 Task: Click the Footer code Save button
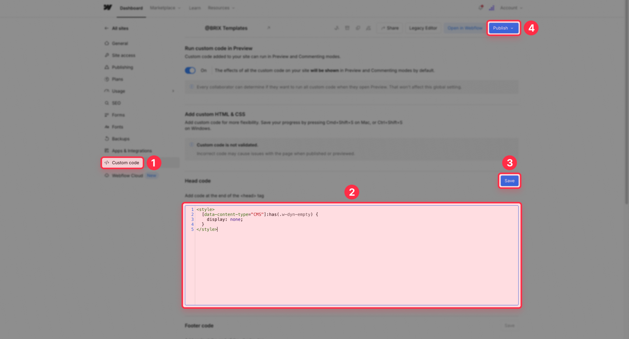click(509, 326)
